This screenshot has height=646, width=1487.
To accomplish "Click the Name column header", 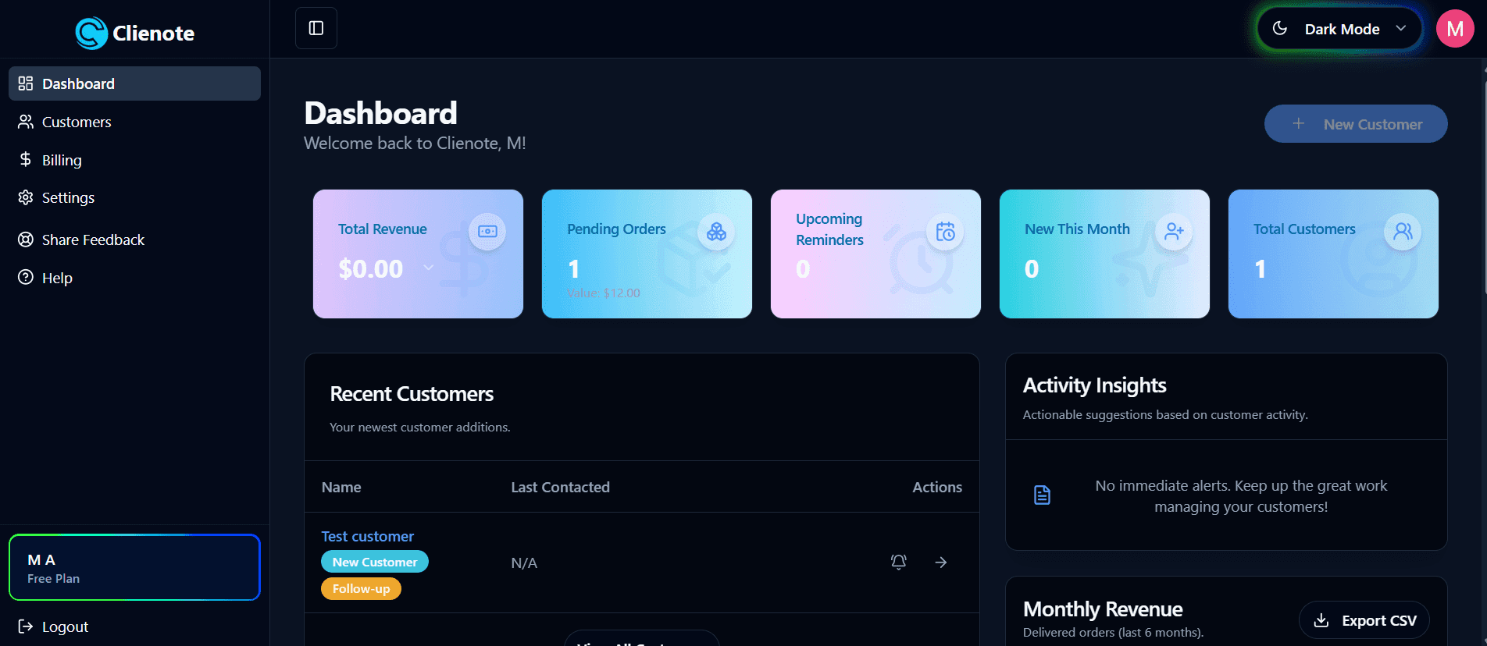I will pos(341,487).
